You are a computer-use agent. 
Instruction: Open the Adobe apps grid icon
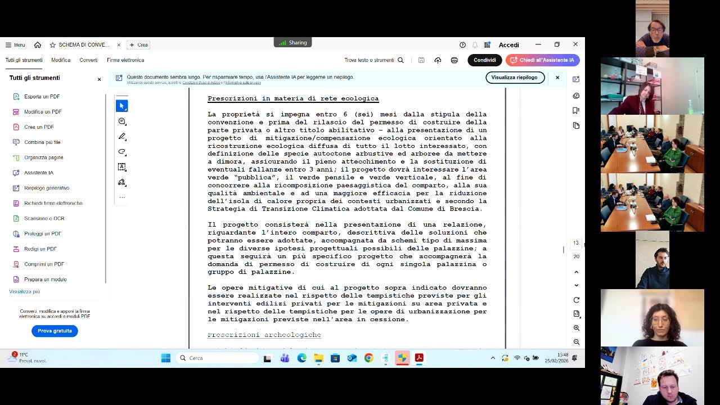point(487,45)
